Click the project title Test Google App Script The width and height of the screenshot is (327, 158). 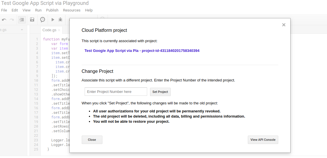[45, 3]
